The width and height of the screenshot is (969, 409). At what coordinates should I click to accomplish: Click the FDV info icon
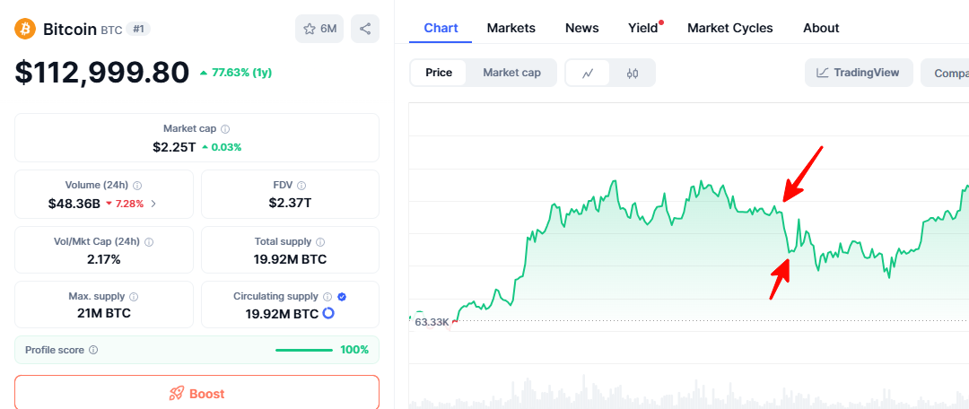point(301,185)
